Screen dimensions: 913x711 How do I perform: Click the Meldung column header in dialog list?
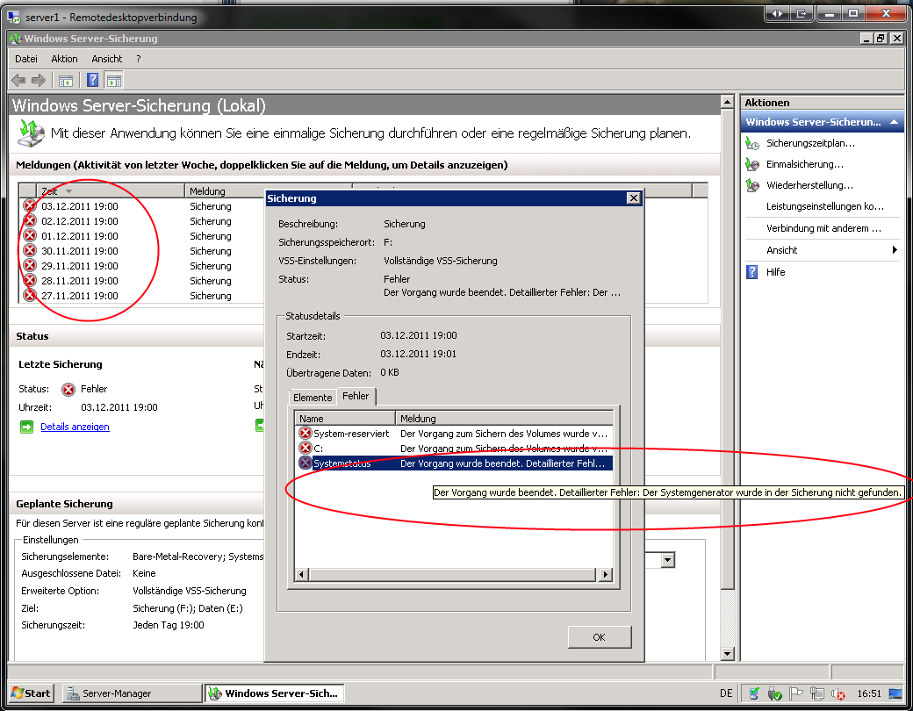[504, 418]
